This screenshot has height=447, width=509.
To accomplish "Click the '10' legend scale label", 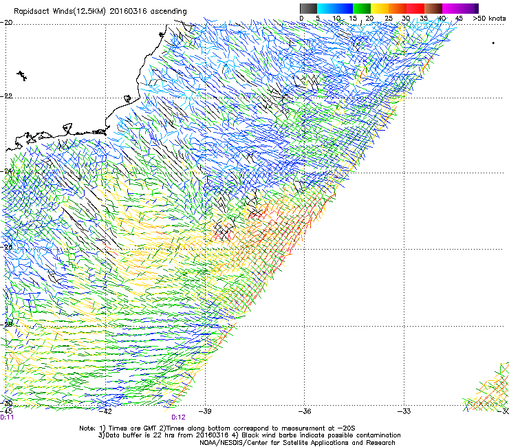I will (x=336, y=19).
